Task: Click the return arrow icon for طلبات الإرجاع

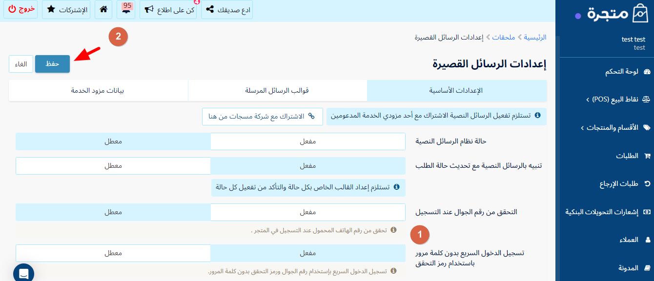Action: tap(648, 184)
